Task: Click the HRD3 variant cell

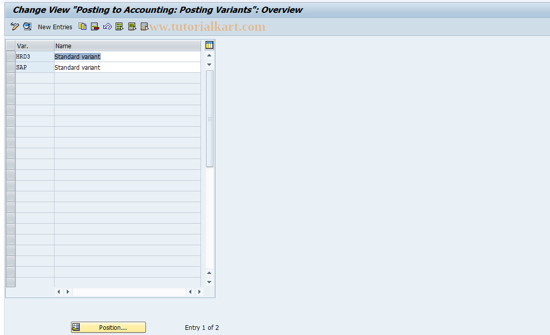Action: coord(35,57)
